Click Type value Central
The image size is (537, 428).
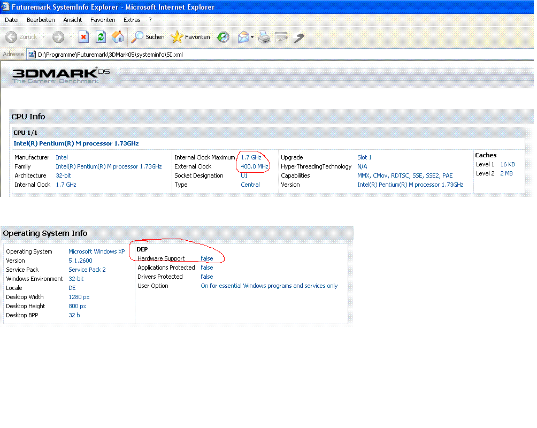point(250,185)
